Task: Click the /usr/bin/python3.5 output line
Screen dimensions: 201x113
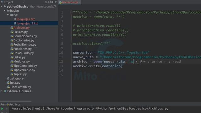Action: click(x=90, y=109)
